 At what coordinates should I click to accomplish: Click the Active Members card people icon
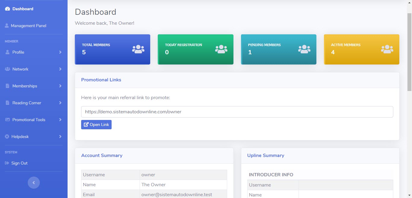coord(387,49)
